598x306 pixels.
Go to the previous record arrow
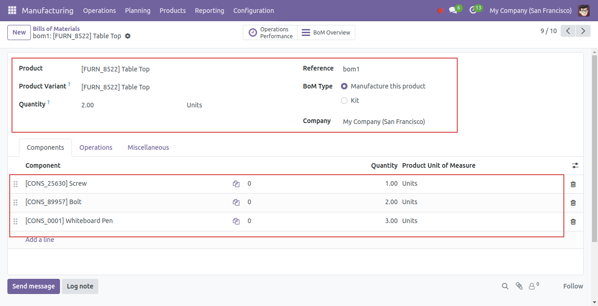point(568,31)
